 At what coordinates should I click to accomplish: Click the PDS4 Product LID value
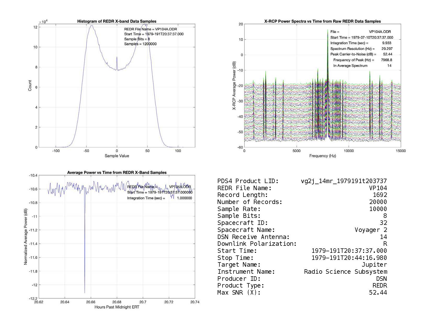[344, 181]
